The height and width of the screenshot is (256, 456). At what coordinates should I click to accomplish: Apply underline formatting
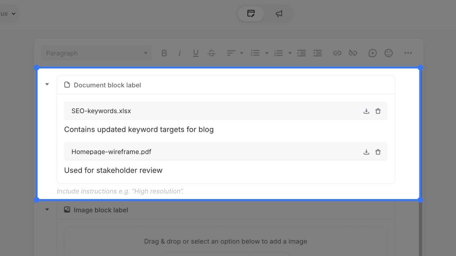(x=196, y=53)
